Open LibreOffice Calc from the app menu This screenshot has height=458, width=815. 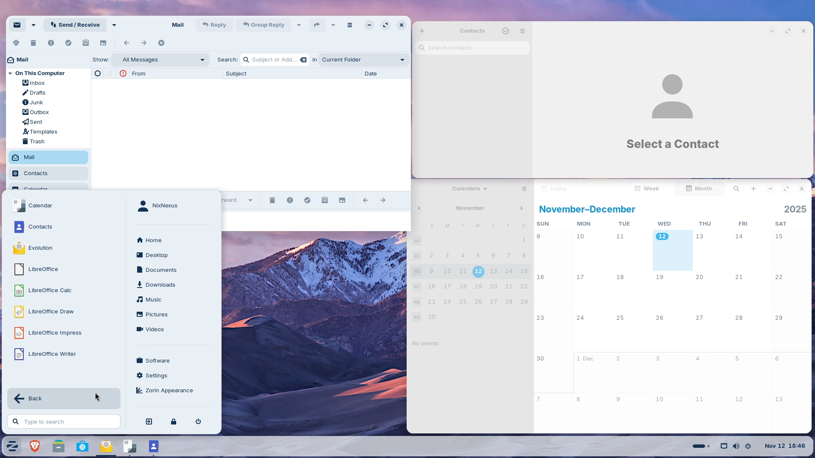(50, 290)
